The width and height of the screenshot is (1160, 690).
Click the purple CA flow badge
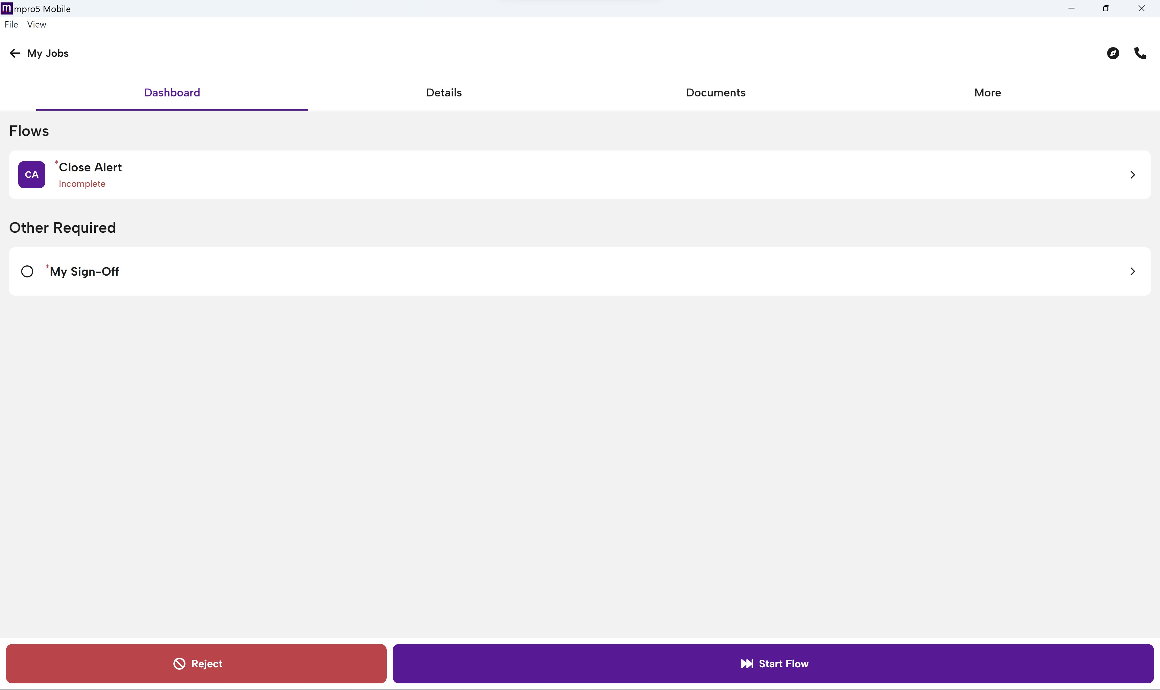(32, 175)
